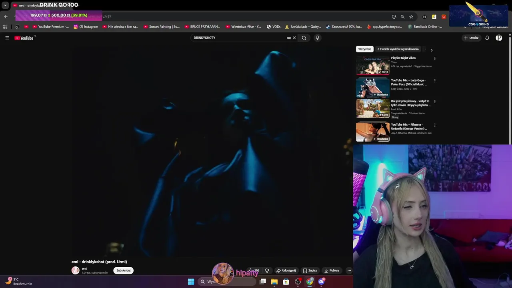Screen dimensions: 512x288
Task: Open the YouTube hamburger guide menu
Action: (7, 38)
